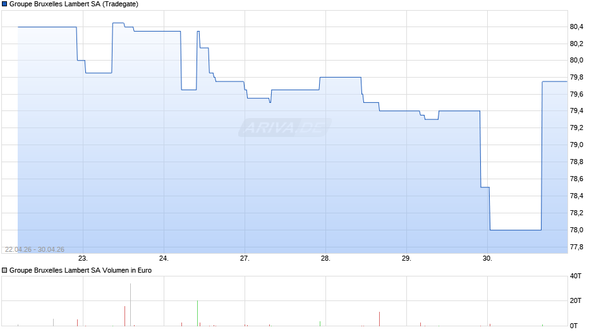Click the 78,4 price axis label
Image resolution: width=594 pixels, height=332 pixels.
coord(576,196)
